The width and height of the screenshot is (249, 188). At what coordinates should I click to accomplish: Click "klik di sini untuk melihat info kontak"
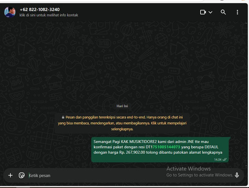pyautogui.click(x=49, y=15)
